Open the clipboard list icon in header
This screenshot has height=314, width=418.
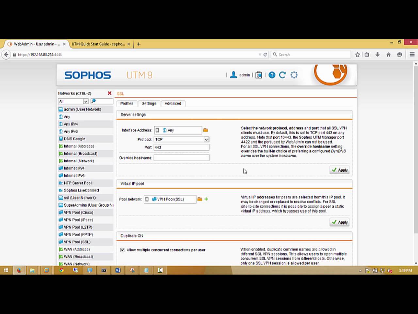[x=259, y=75]
